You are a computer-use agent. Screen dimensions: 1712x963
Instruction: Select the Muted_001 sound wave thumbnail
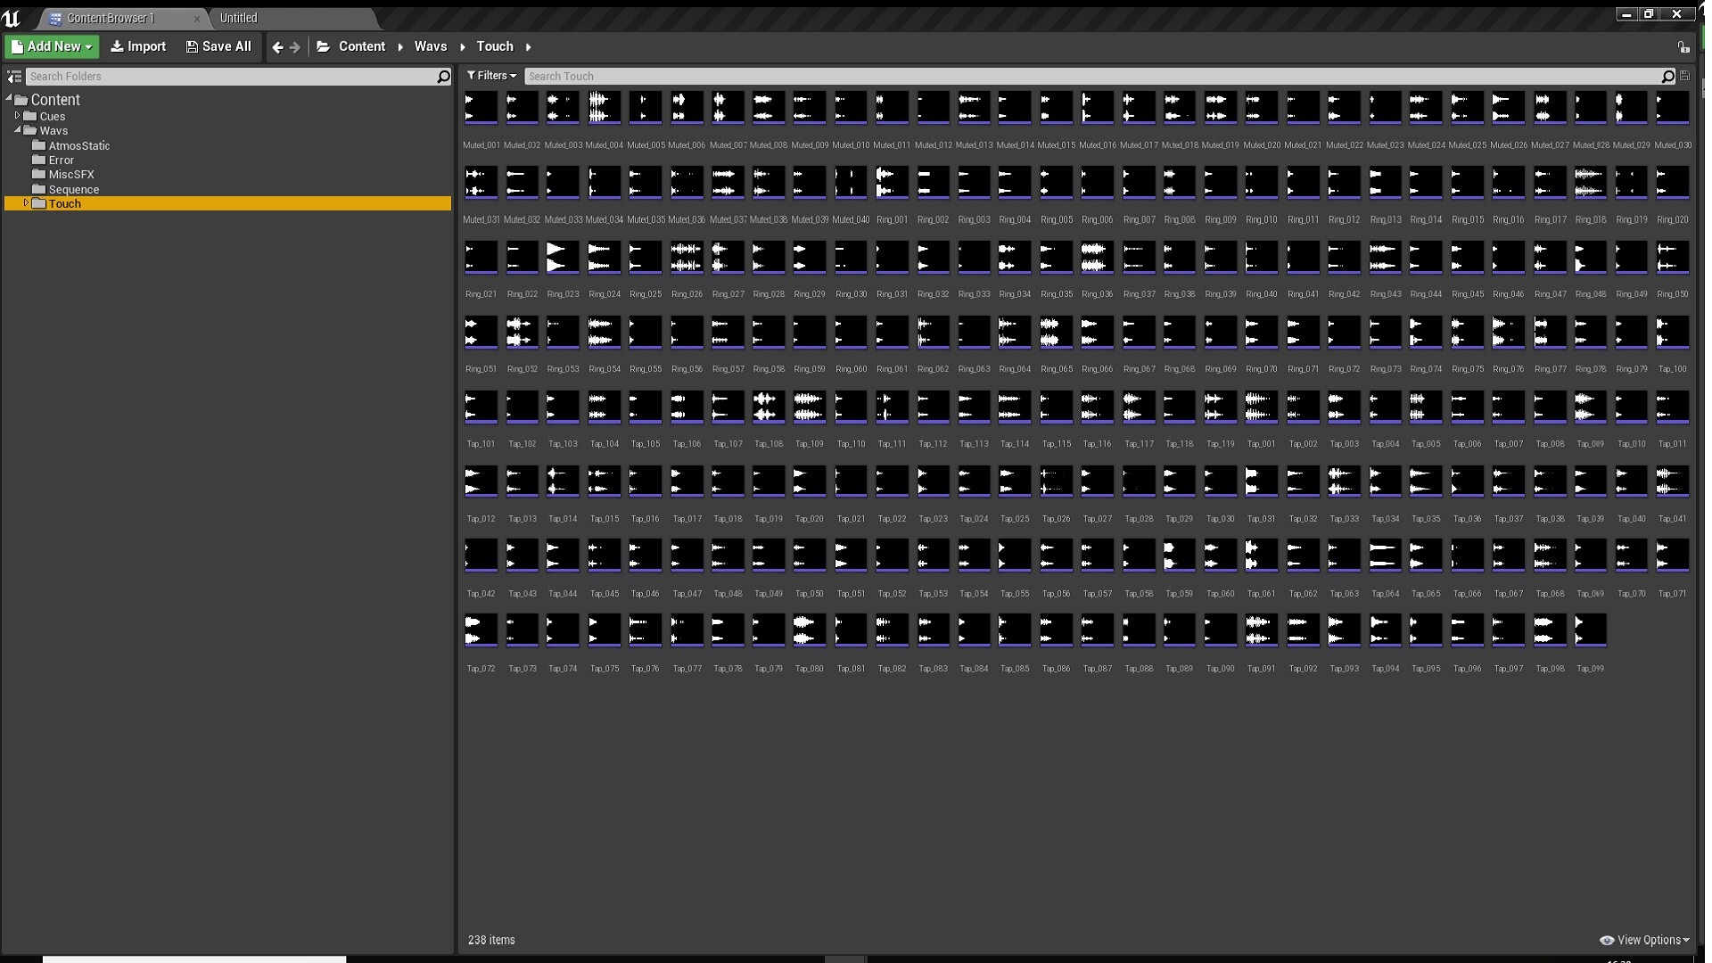pyautogui.click(x=481, y=108)
